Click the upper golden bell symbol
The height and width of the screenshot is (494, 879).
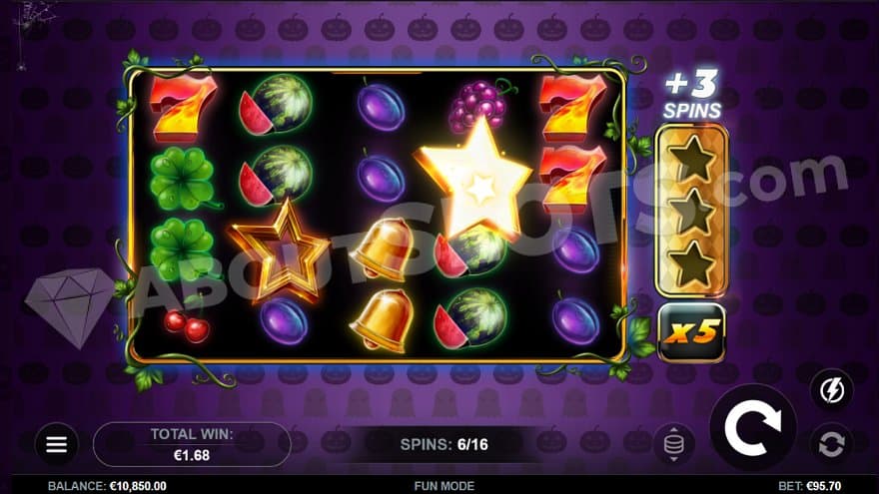coord(383,249)
